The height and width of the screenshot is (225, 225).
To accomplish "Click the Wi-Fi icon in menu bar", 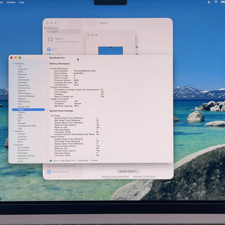I will [x=216, y=2].
